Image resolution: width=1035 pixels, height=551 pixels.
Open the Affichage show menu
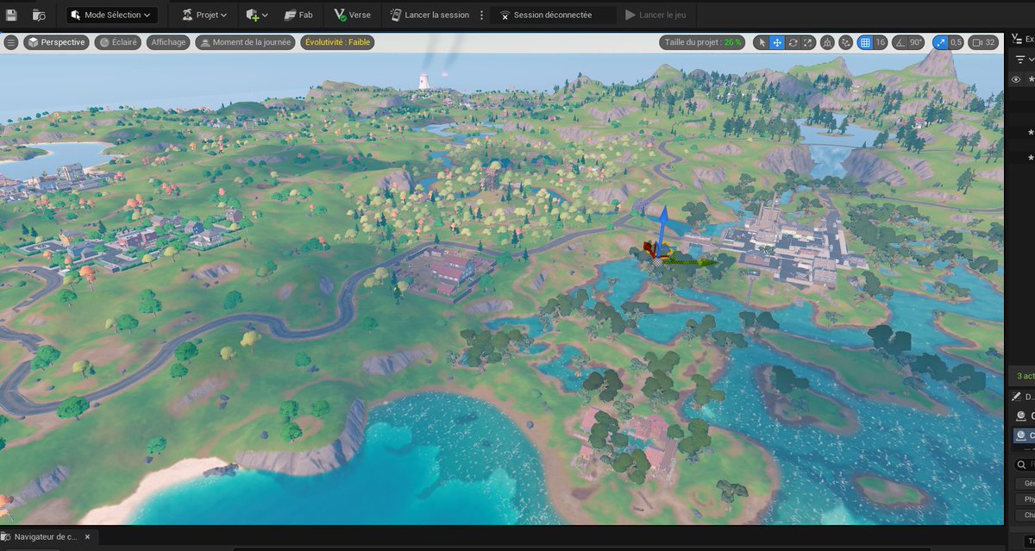click(168, 42)
